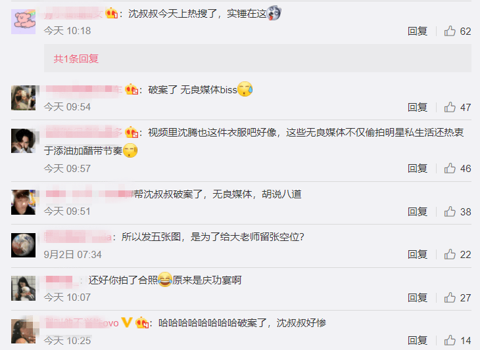
Task: Like the comment posted at 09:57
Action: (x=450, y=168)
